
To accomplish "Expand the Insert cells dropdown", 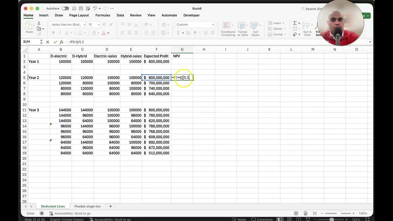I will (x=283, y=23).
